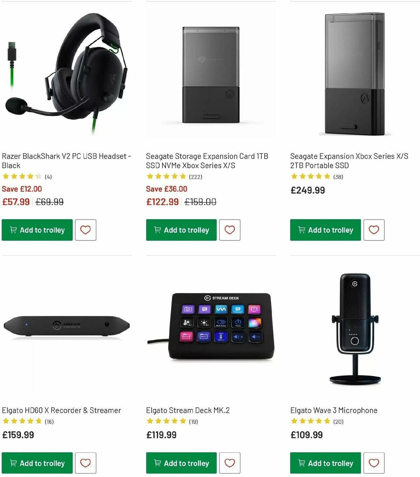This screenshot has height=477, width=420.
Task: Toggle the favourite heart for Elgato HD60 X Recorder
Action: [x=85, y=463]
